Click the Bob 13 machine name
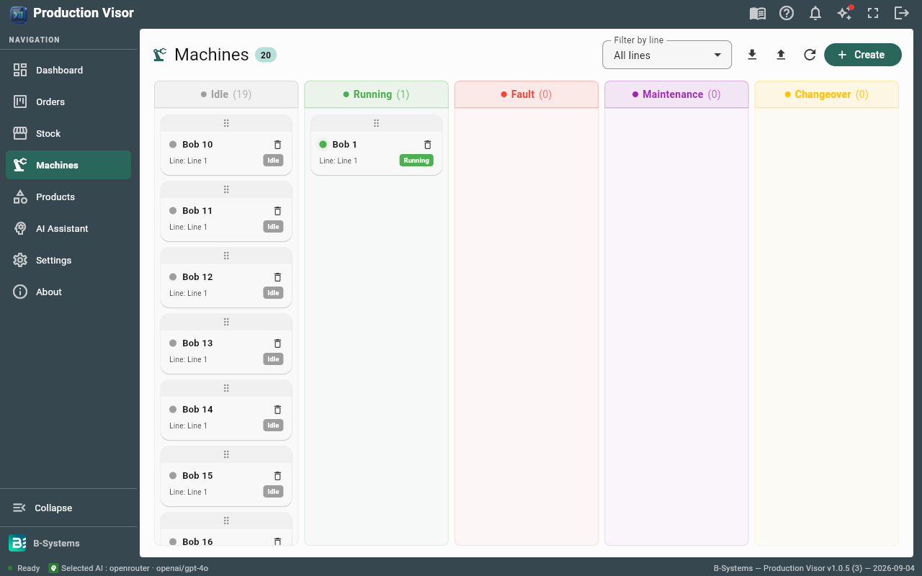The image size is (922, 576). pos(197,343)
